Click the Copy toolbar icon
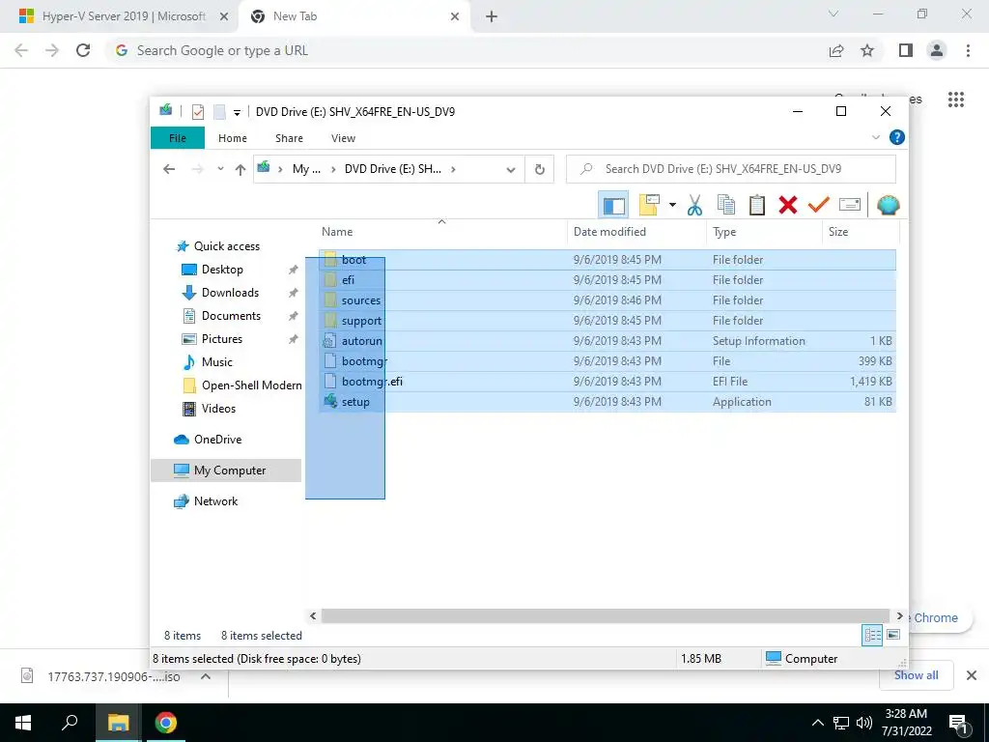Image resolution: width=989 pixels, height=742 pixels. coord(726,205)
